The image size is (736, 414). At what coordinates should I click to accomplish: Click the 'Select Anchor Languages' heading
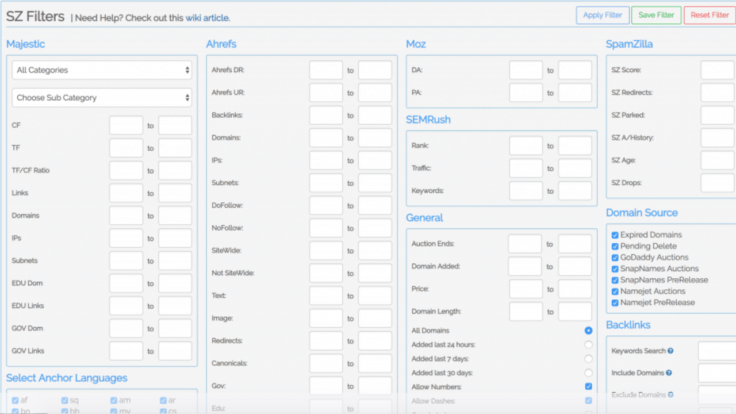point(67,378)
